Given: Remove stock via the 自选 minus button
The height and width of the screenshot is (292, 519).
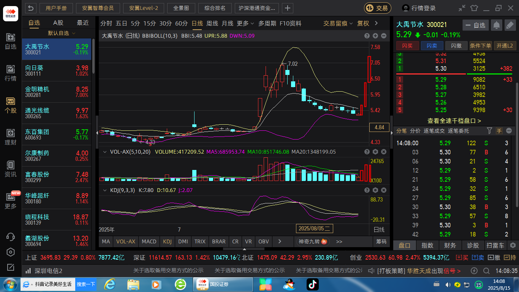Looking at the screenshot, I should point(475,25).
